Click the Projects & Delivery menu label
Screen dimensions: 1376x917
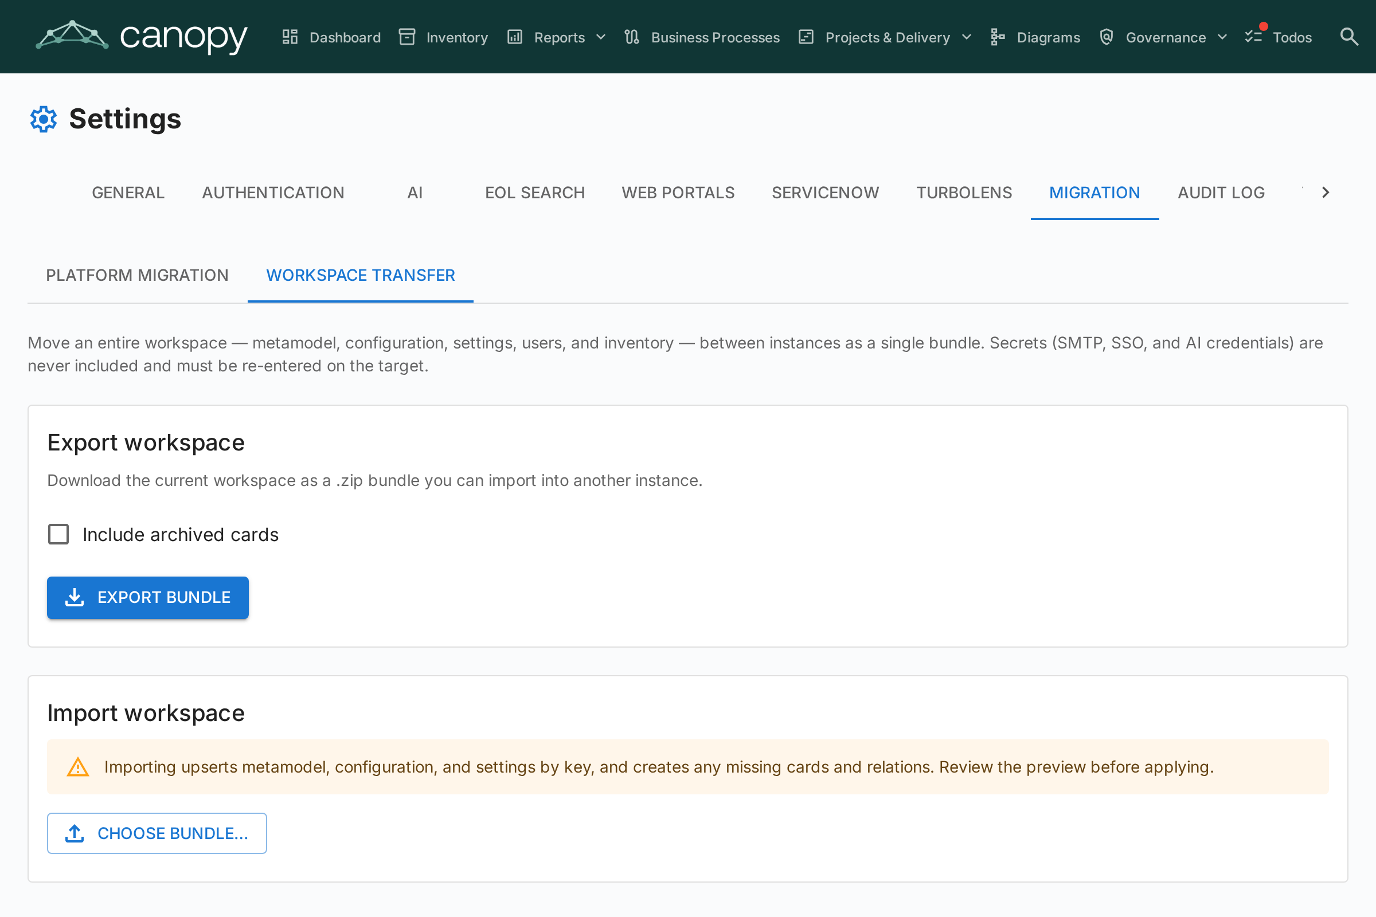[x=888, y=37]
